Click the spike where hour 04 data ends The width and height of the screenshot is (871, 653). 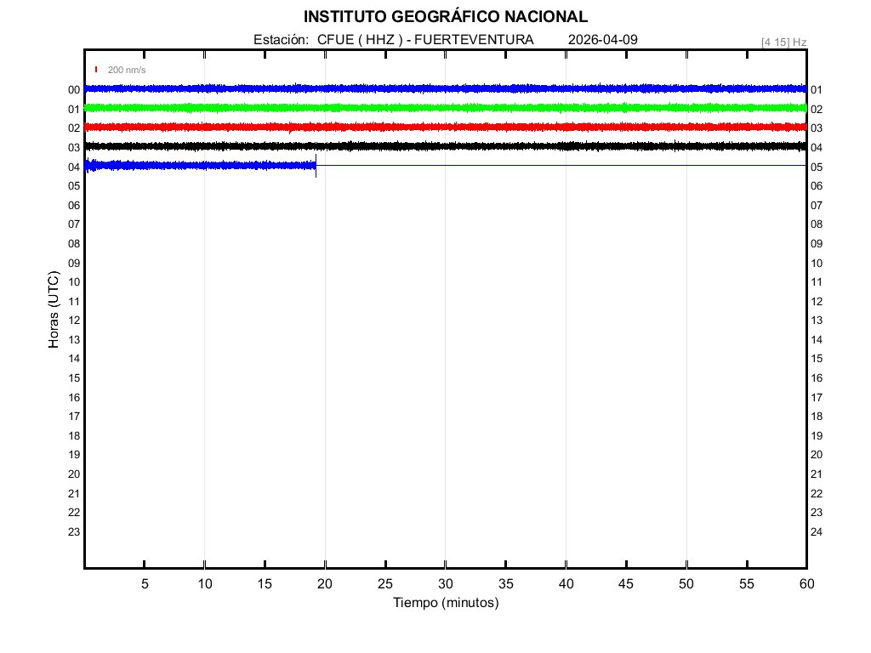[316, 168]
